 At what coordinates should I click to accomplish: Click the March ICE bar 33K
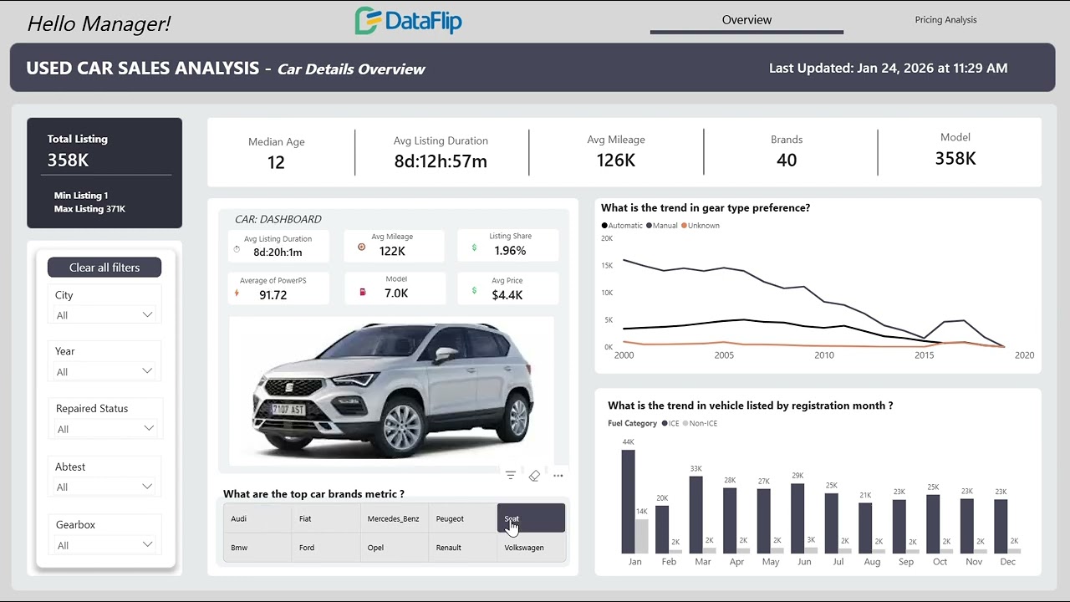coord(695,515)
